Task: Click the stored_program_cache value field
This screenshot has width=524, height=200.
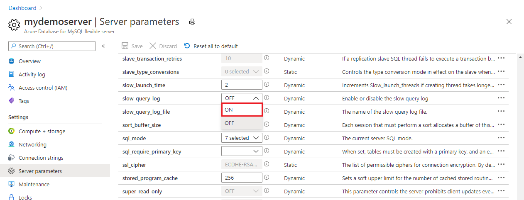Action: click(x=242, y=178)
